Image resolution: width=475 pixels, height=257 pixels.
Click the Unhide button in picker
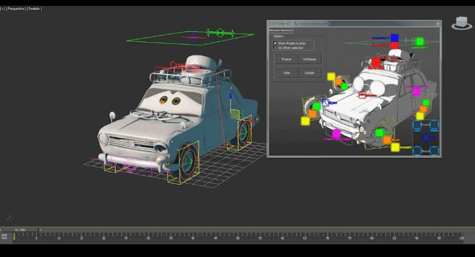(x=309, y=73)
